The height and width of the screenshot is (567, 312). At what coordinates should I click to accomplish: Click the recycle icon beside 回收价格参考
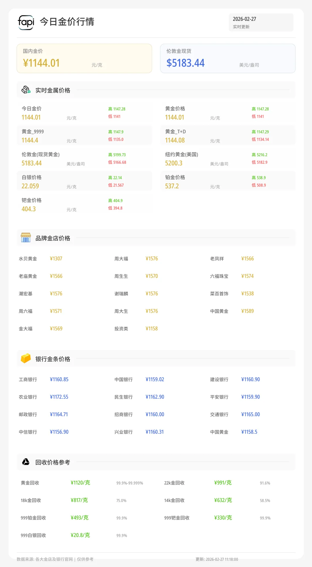[26, 462]
